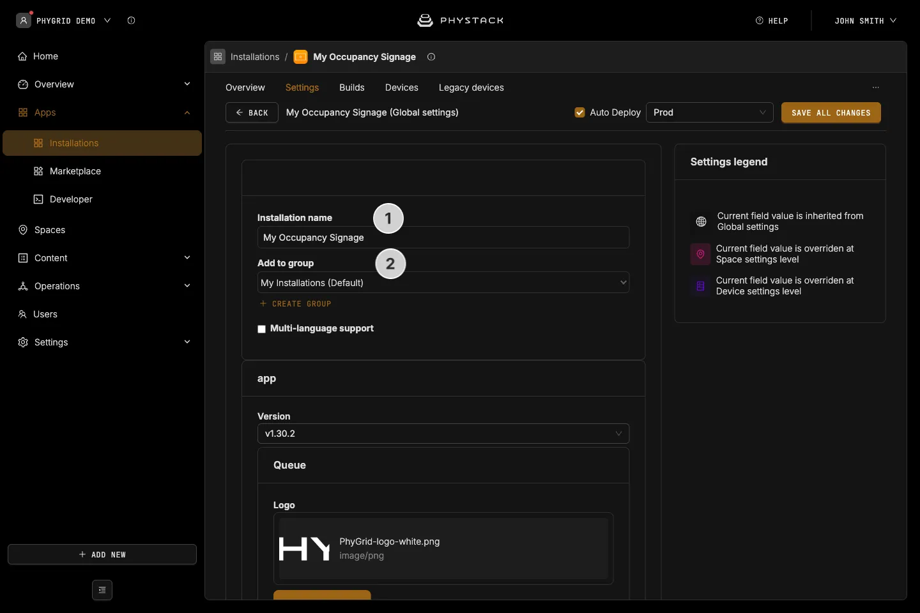
Task: Open the Help question mark icon
Action: [x=760, y=20]
